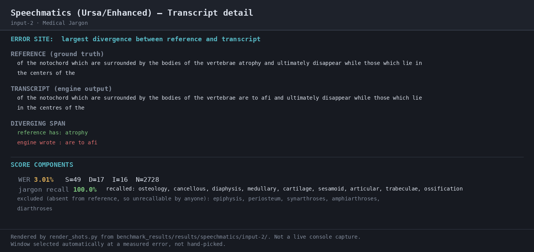
Task: Click the DIVERGING SPAN heading
Action: [38, 124]
